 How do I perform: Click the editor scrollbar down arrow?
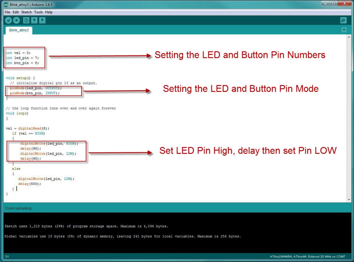349,200
